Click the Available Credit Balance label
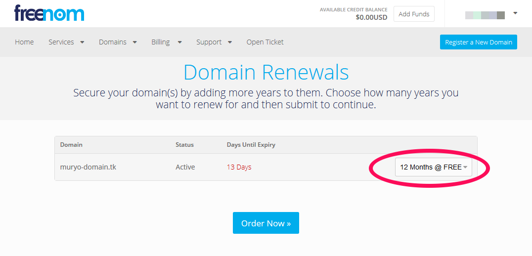 pyautogui.click(x=354, y=10)
